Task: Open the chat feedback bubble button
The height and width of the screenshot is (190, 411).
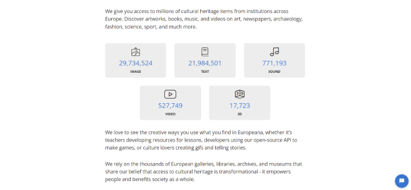Action: (401, 181)
